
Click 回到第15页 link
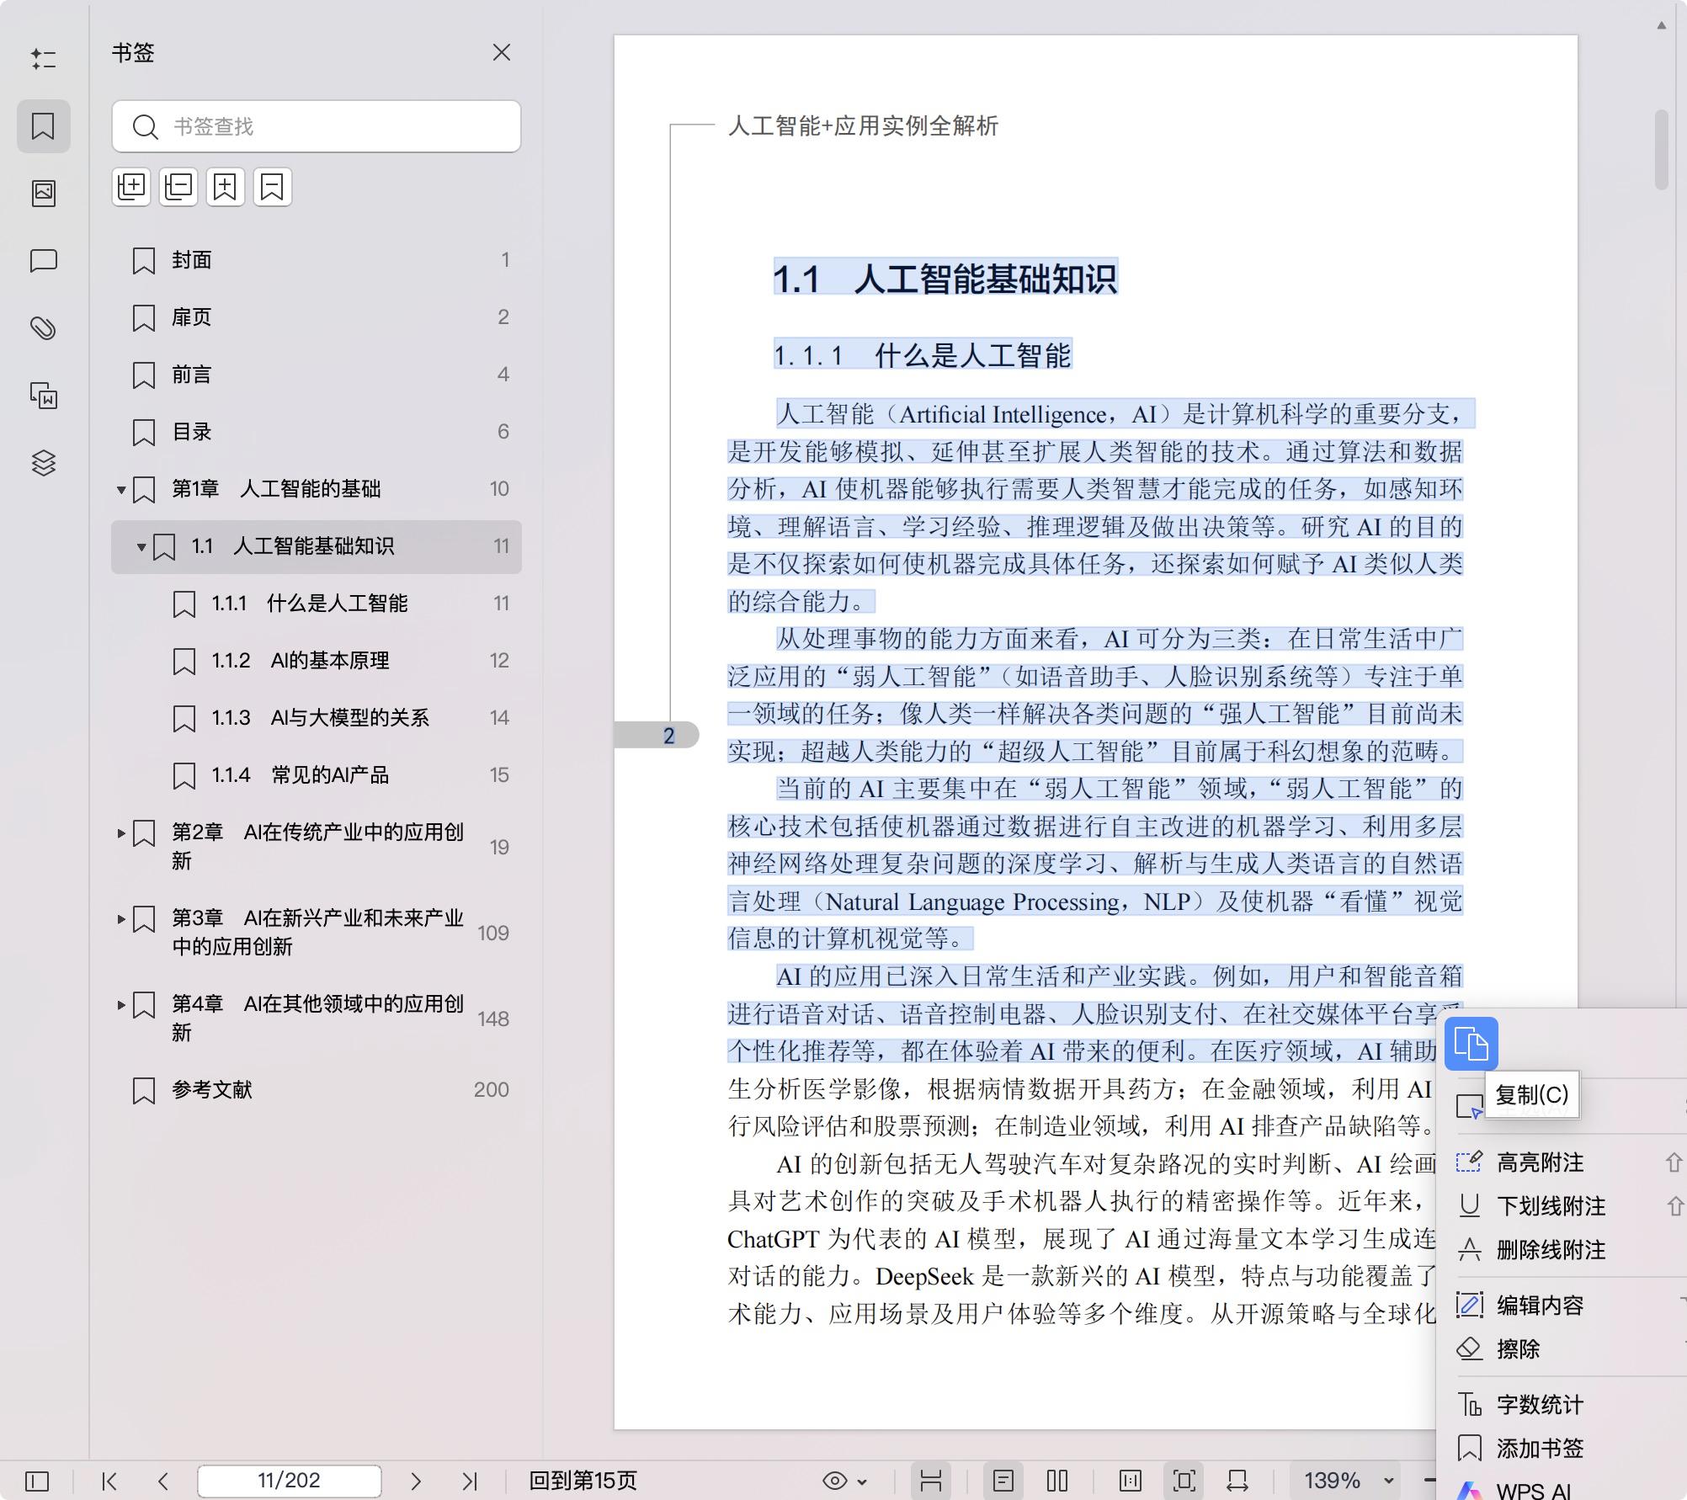[583, 1481]
